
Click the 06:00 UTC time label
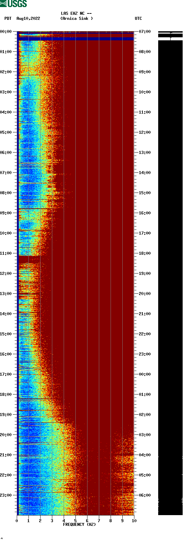145,495
